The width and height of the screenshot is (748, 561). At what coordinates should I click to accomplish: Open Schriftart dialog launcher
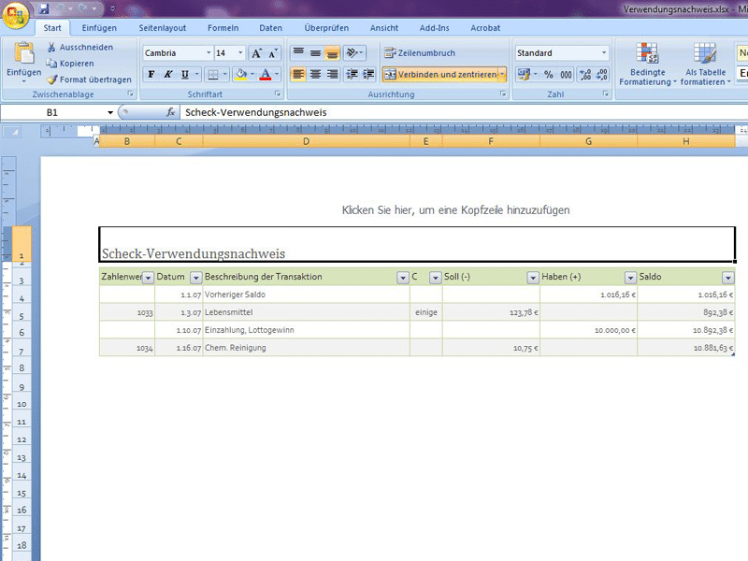(278, 94)
